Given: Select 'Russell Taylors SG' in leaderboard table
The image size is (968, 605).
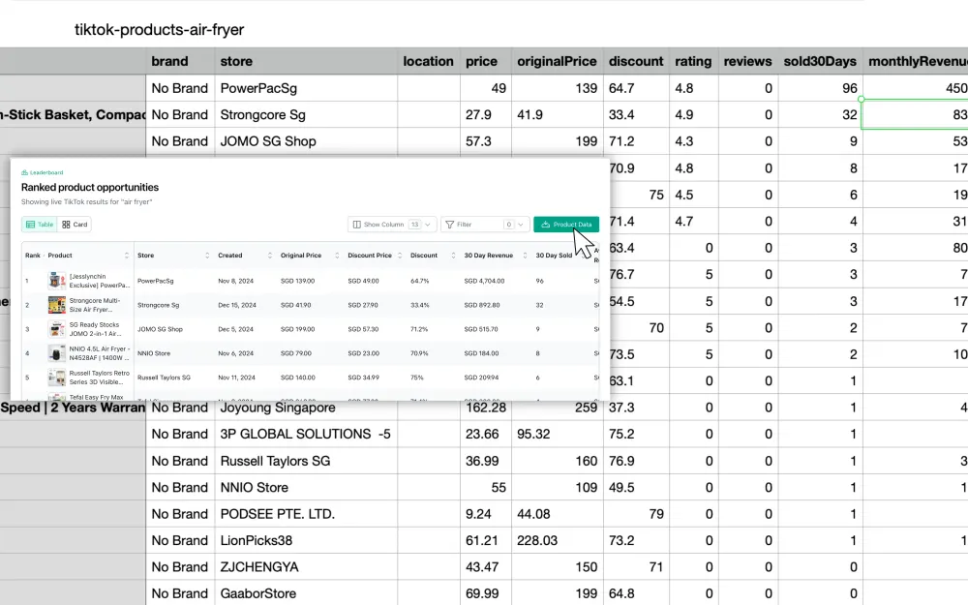Looking at the screenshot, I should [x=164, y=378].
